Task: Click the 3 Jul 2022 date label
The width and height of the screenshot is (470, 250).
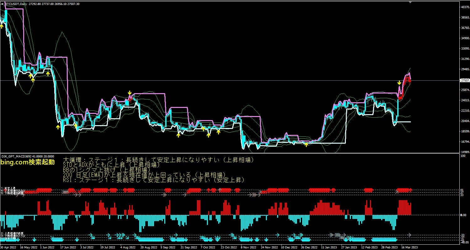Action: [x=87, y=247]
